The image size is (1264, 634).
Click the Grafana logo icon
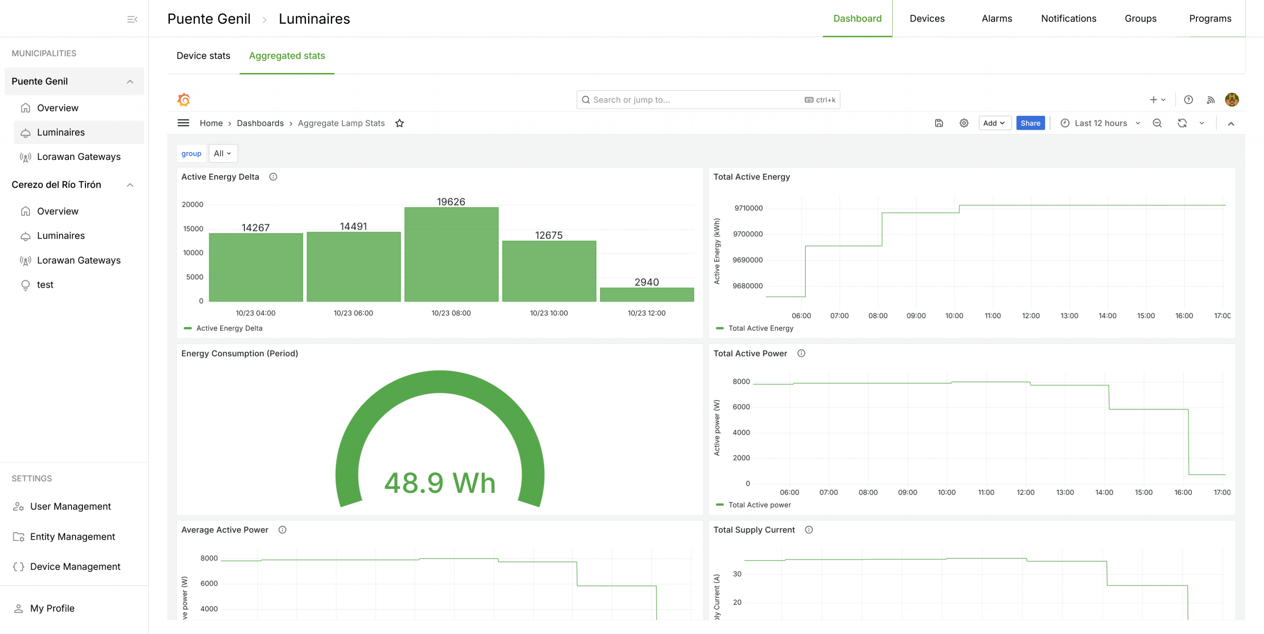coord(184,100)
